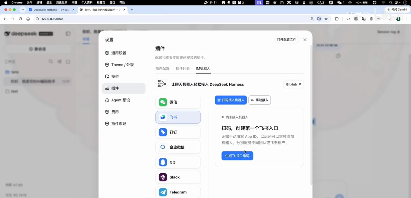The width and height of the screenshot is (411, 198).
Task: Click 打开配置文件 button
Action: pyautogui.click(x=286, y=40)
